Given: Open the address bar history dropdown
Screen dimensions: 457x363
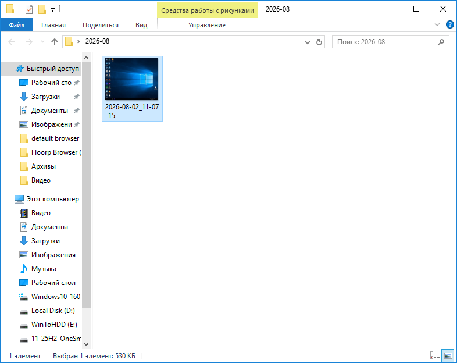Looking at the screenshot, I should pos(307,42).
